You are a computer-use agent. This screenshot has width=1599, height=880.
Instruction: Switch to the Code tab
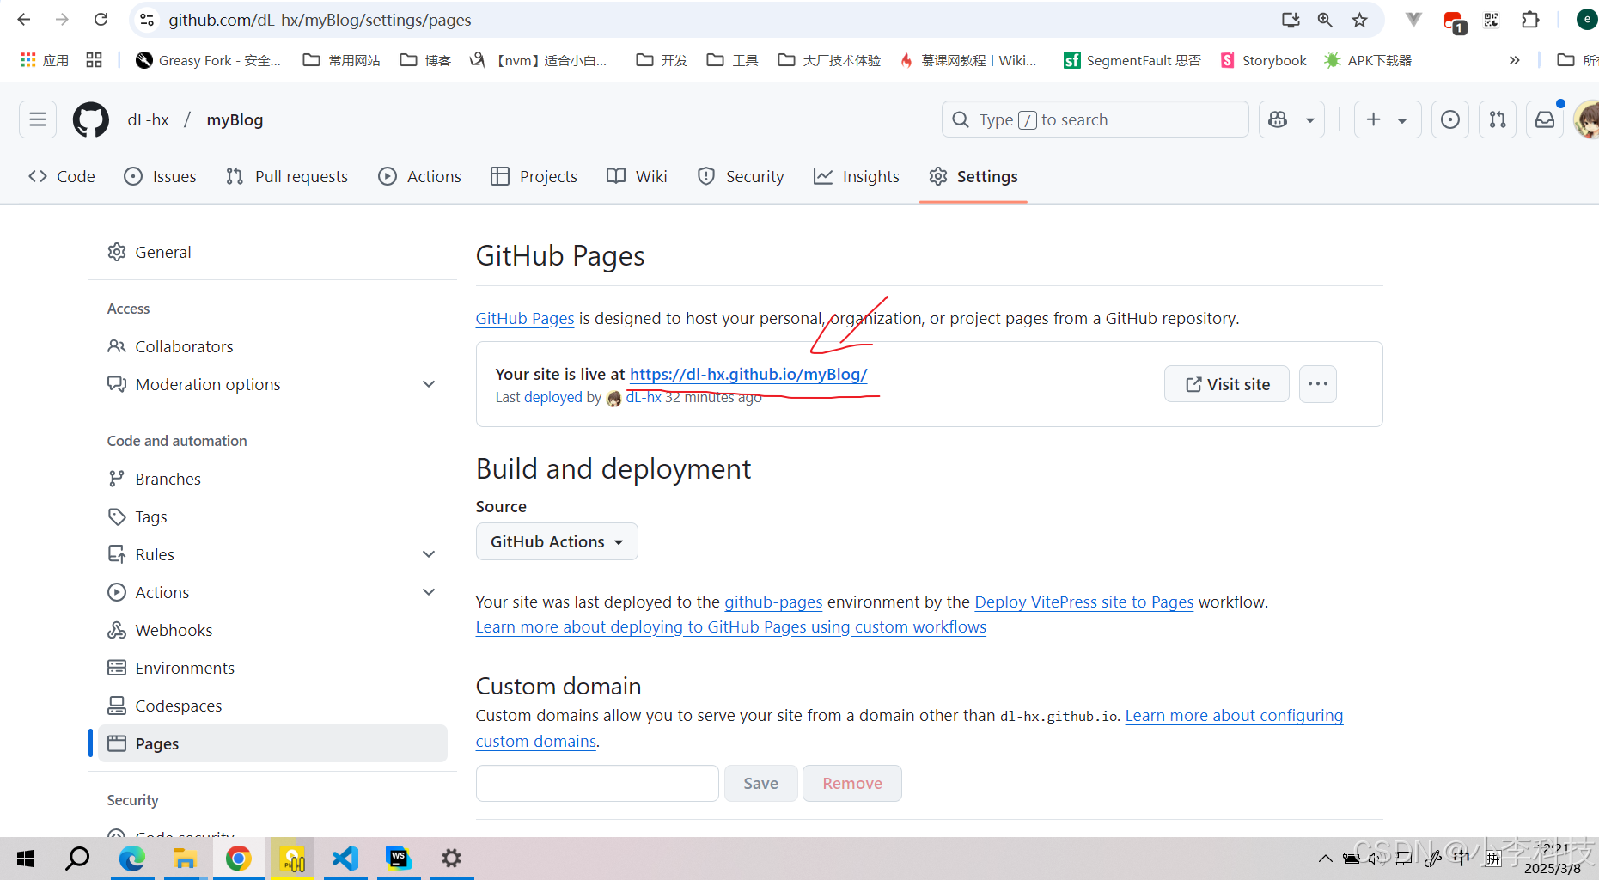coord(62,176)
